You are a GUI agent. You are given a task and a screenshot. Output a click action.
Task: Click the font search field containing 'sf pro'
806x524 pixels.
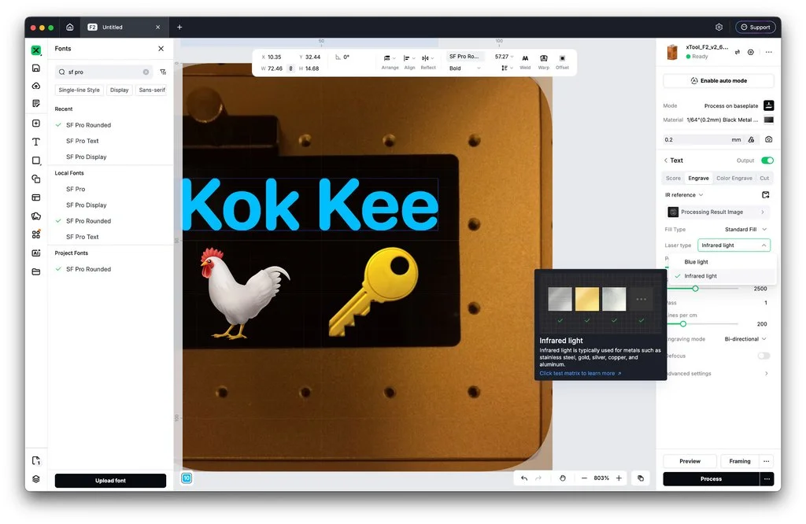point(103,72)
